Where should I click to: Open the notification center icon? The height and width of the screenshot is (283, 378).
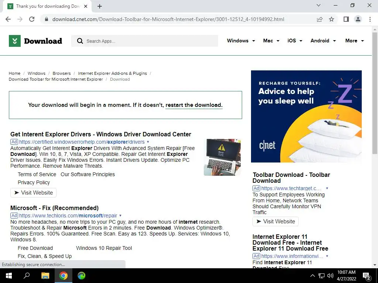tap(367, 276)
